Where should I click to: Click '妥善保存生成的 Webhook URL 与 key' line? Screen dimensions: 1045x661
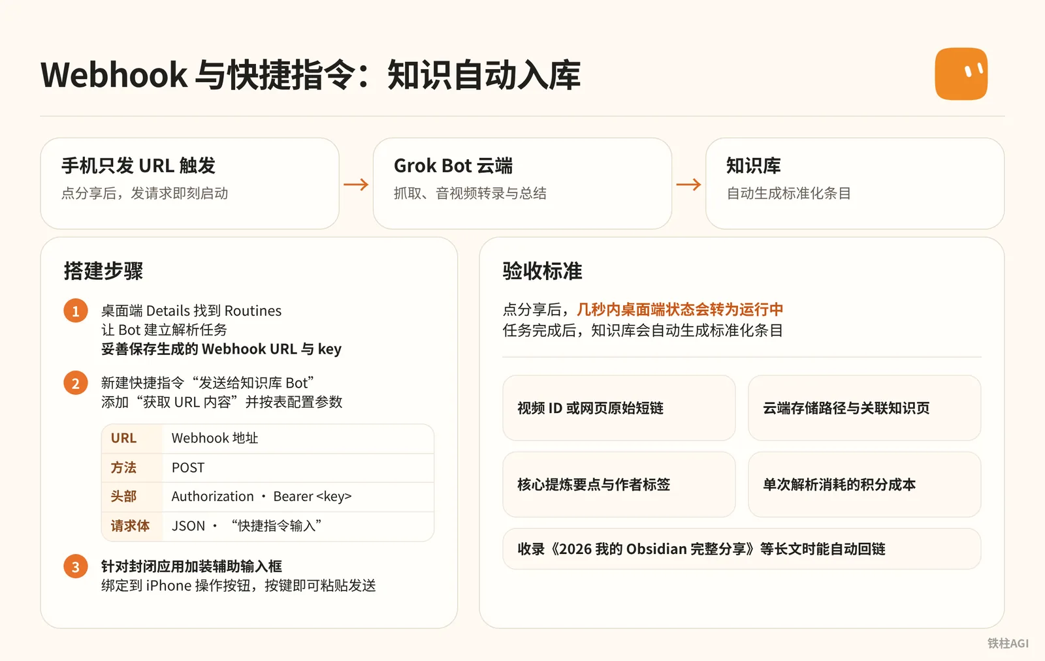click(221, 349)
